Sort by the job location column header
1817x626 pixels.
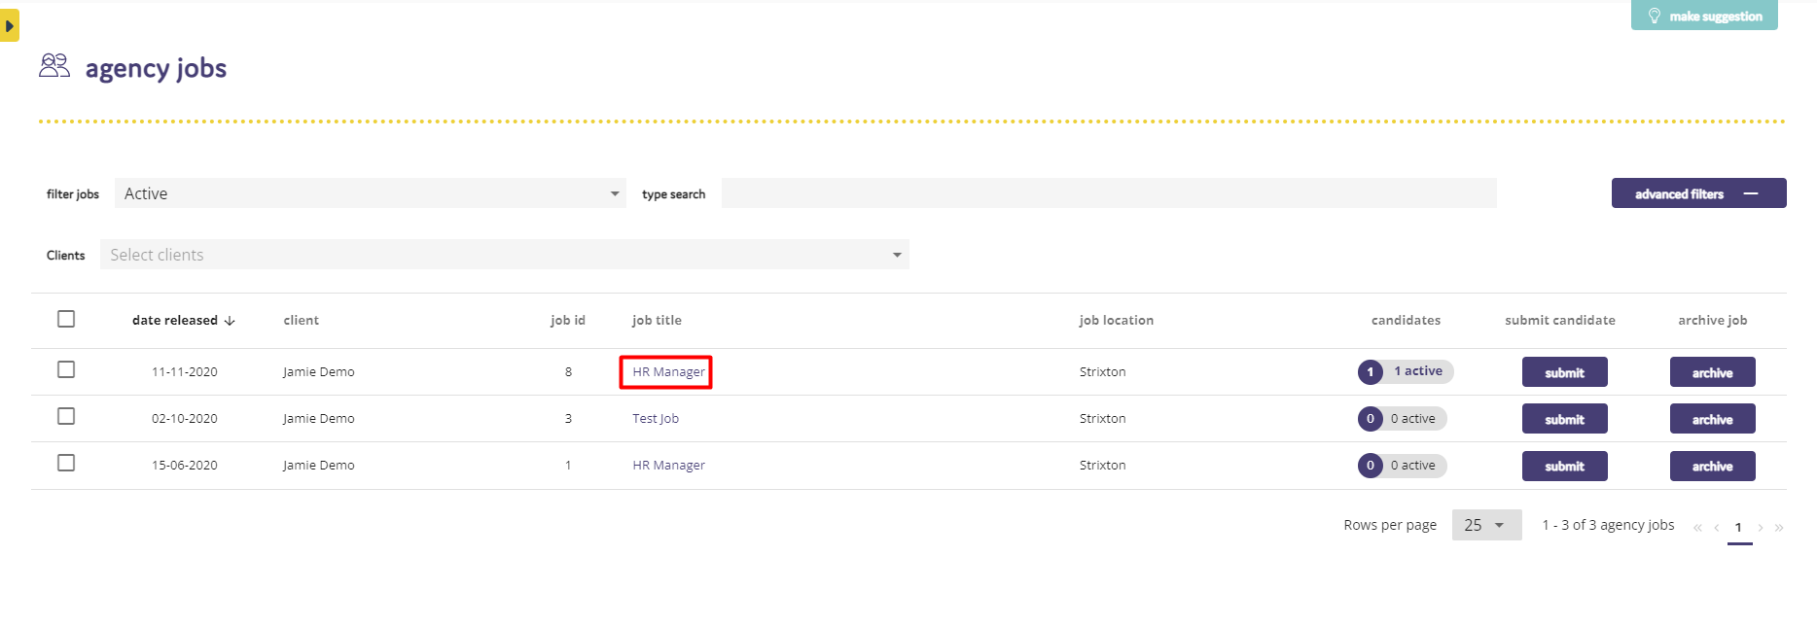tap(1117, 320)
